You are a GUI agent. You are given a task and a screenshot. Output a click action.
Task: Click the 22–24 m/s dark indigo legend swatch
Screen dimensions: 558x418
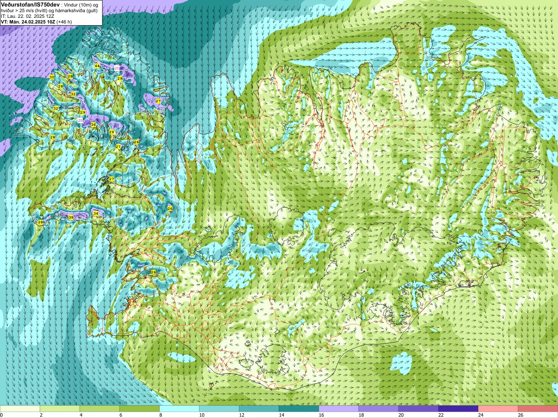click(x=459, y=409)
